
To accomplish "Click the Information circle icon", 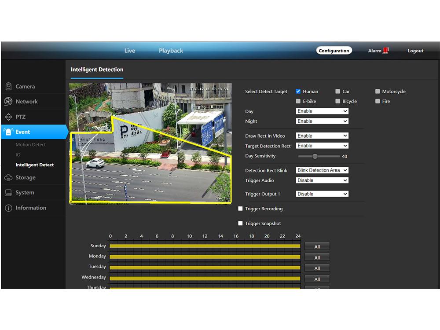I will [x=8, y=208].
